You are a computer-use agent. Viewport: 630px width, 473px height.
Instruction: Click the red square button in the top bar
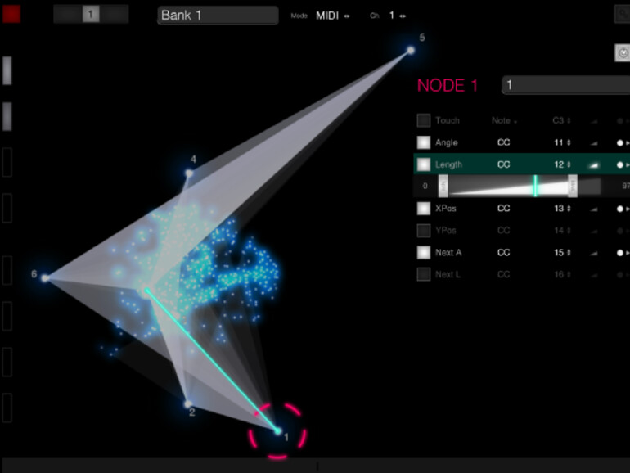11,14
